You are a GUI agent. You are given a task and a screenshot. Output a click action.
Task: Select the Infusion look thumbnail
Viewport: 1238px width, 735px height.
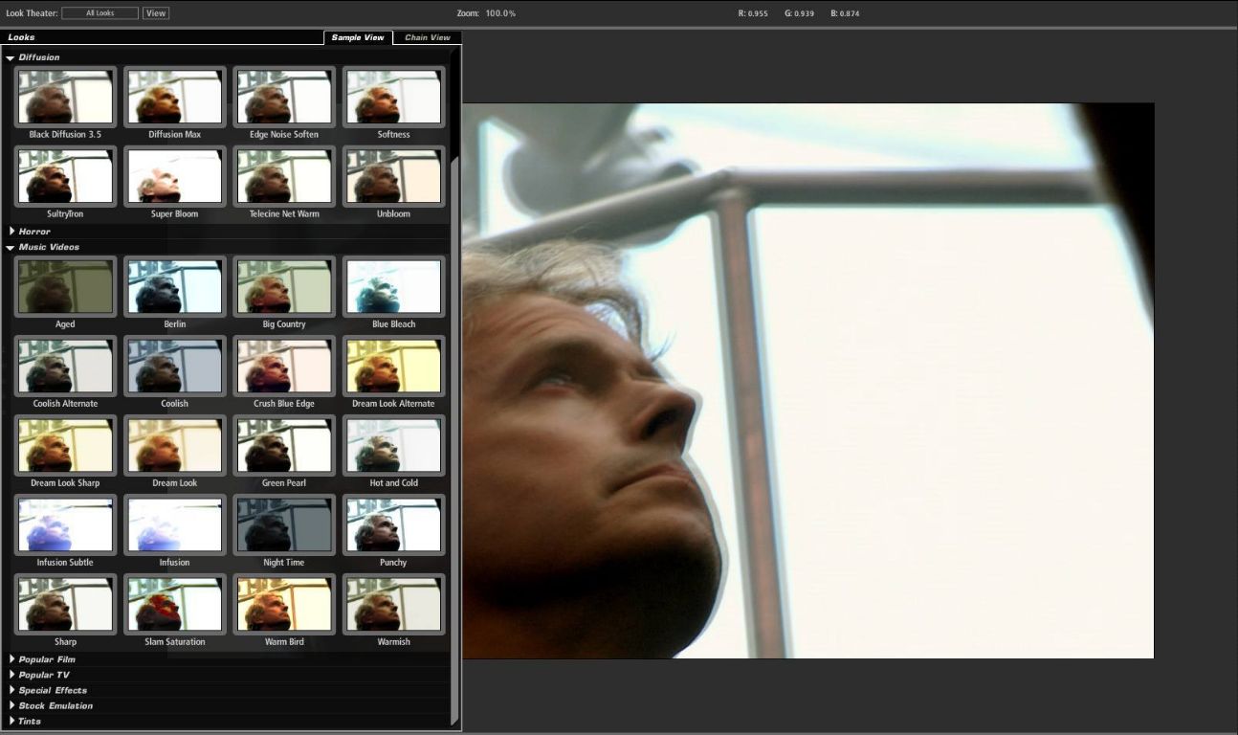(x=174, y=524)
